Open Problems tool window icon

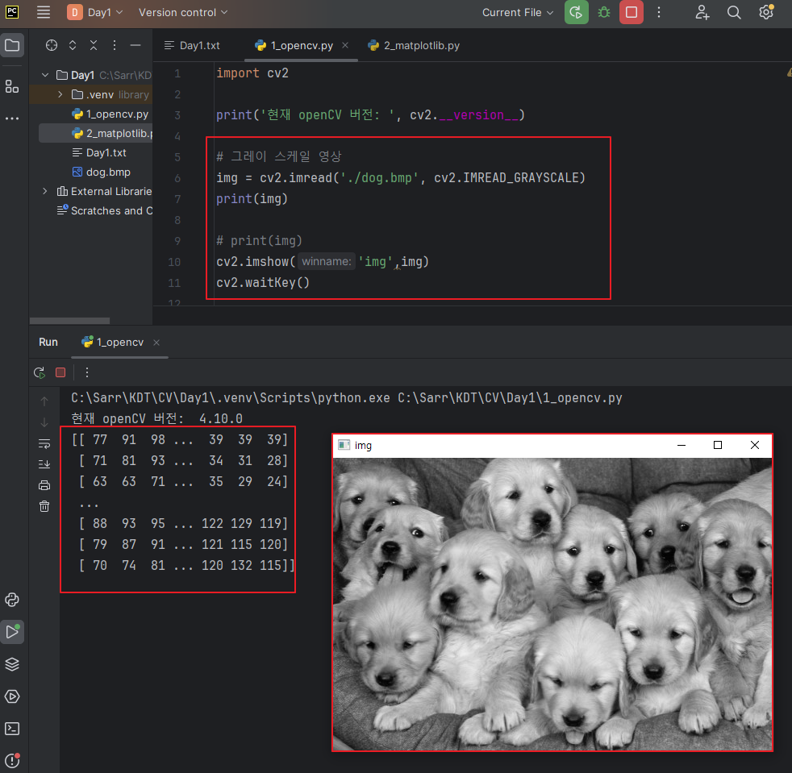(12, 760)
